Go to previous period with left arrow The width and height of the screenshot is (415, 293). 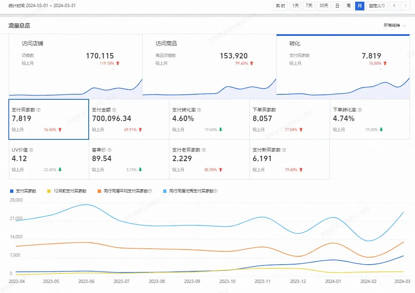[x=394, y=6]
